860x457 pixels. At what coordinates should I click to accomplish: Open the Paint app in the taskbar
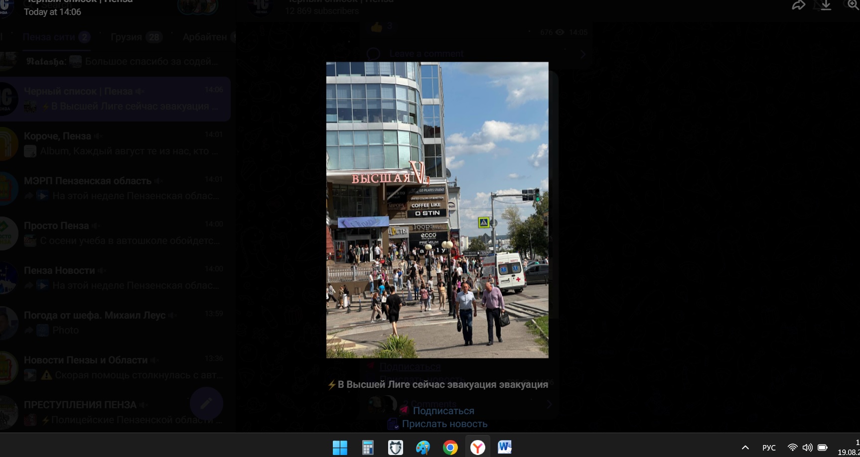[423, 448]
